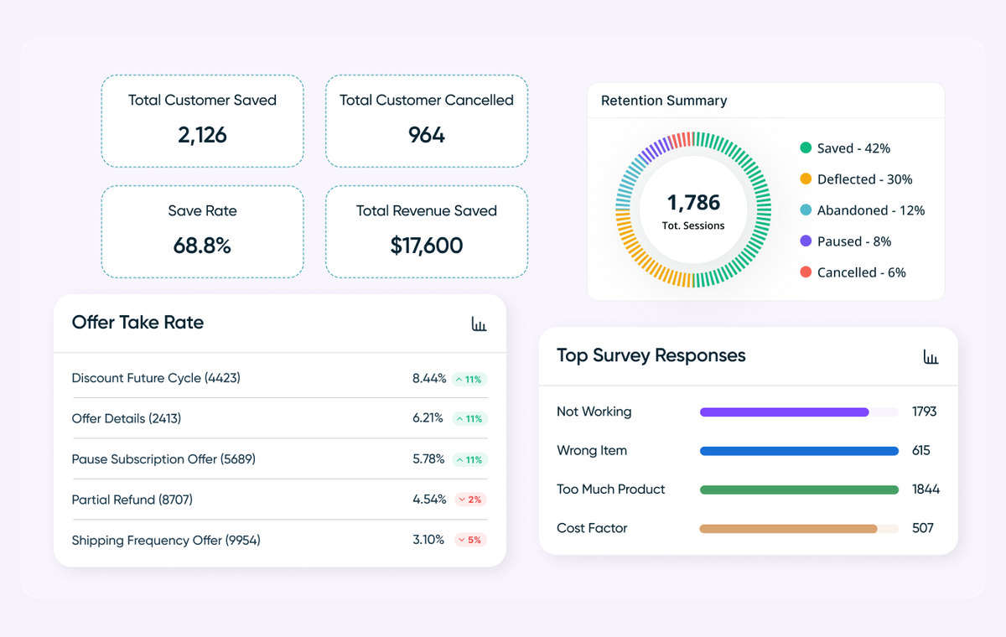Click the Cancelled - 6% legend label
1006x637 pixels.
point(862,272)
